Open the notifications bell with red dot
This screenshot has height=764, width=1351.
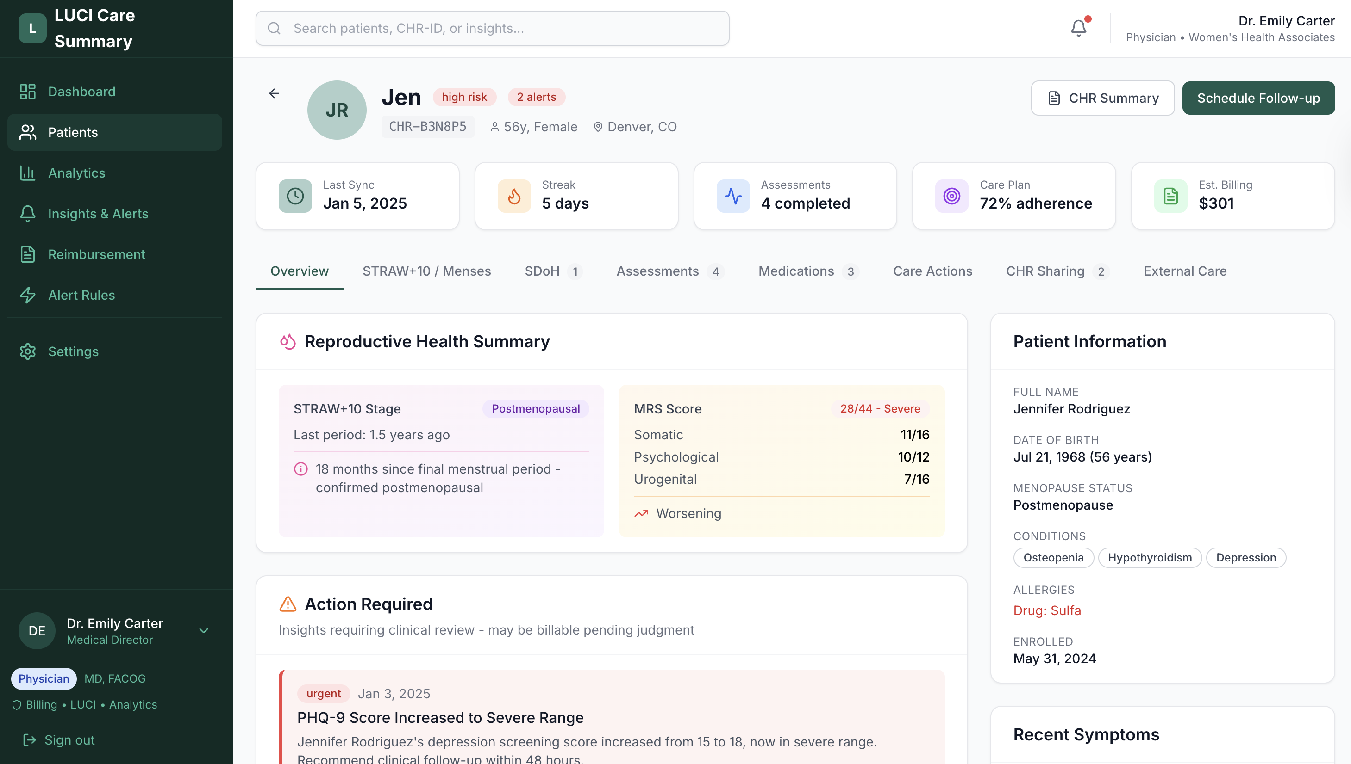point(1078,28)
